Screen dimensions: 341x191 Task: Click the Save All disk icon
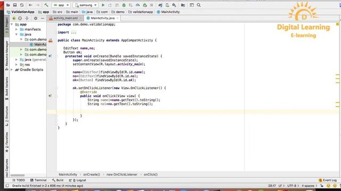coord(15,5)
